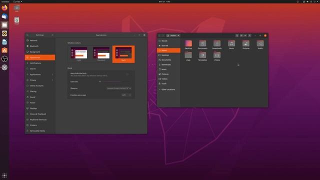Select the Dark window colour
The width and height of the screenshot is (320, 180).
(123, 54)
